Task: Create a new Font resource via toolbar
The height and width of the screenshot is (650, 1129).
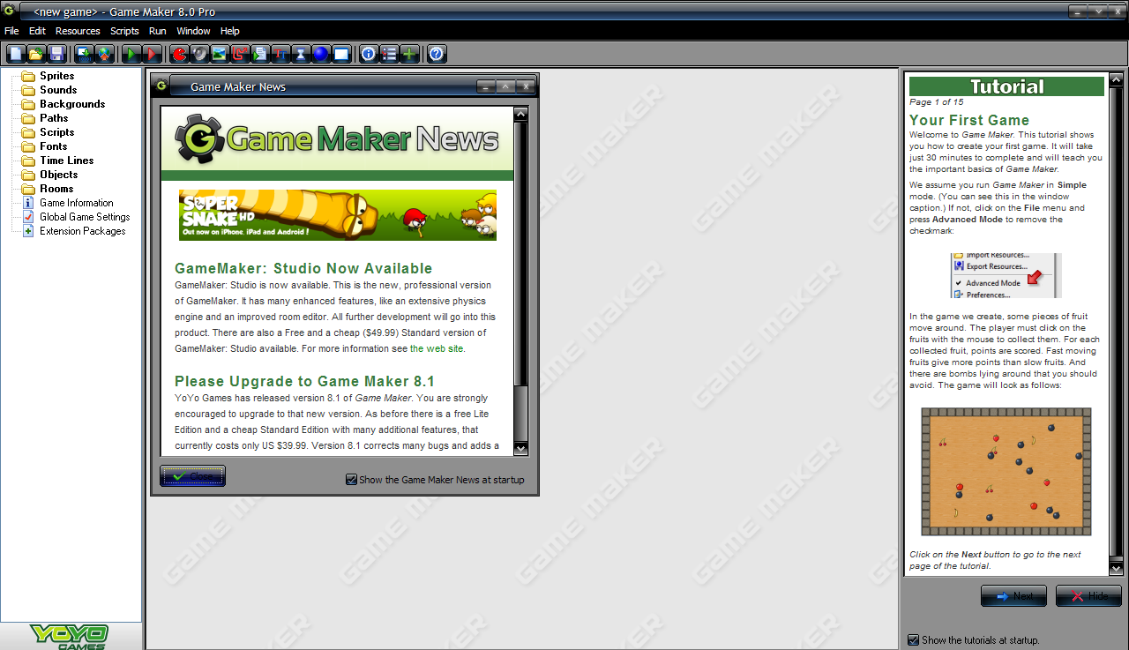Action: tap(282, 54)
